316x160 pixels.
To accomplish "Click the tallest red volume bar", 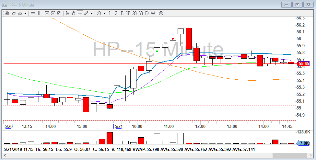I will coord(110,138).
